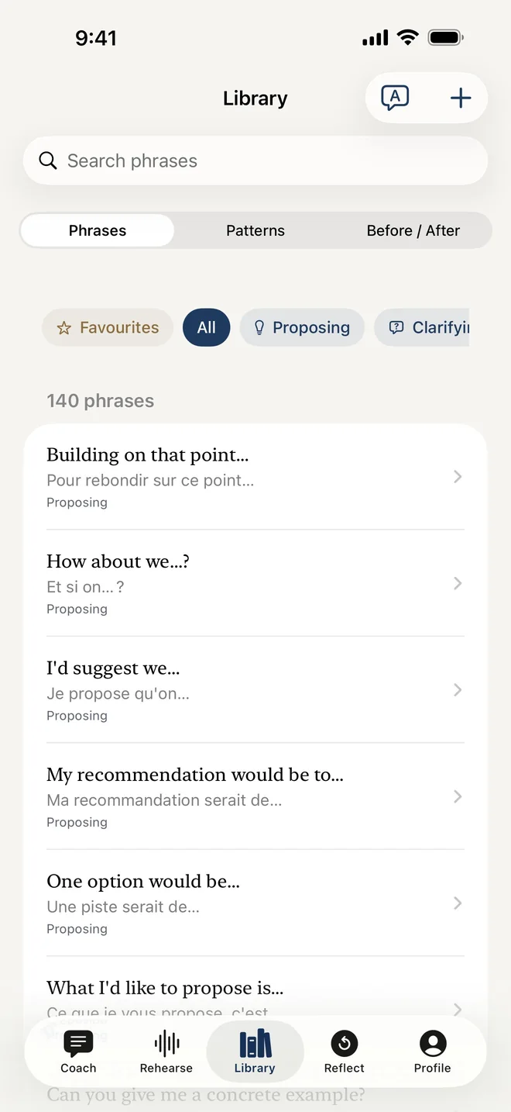Screen dimensions: 511x1112
Task: Open the Reflect icon
Action: coord(345,1044)
